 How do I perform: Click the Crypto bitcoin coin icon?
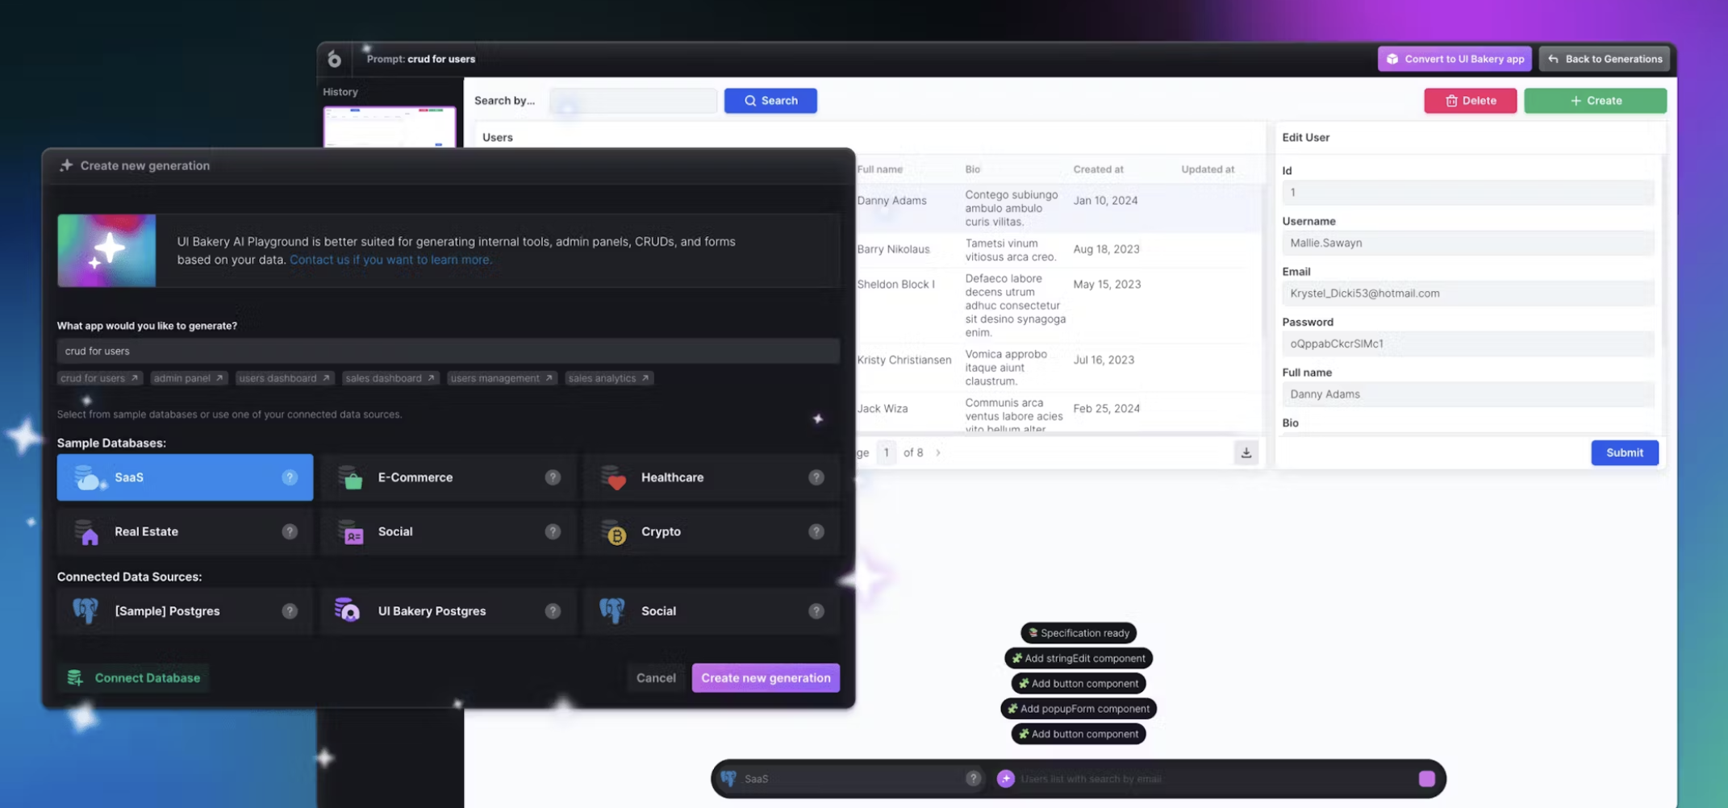pyautogui.click(x=615, y=532)
